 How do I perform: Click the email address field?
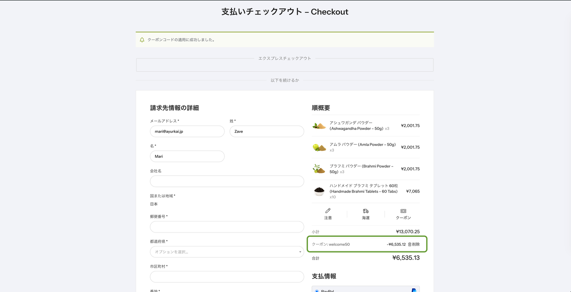pos(187,132)
